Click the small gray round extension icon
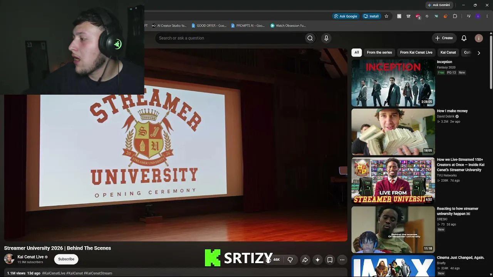Image resolution: width=493 pixels, height=277 pixels. coord(427,16)
